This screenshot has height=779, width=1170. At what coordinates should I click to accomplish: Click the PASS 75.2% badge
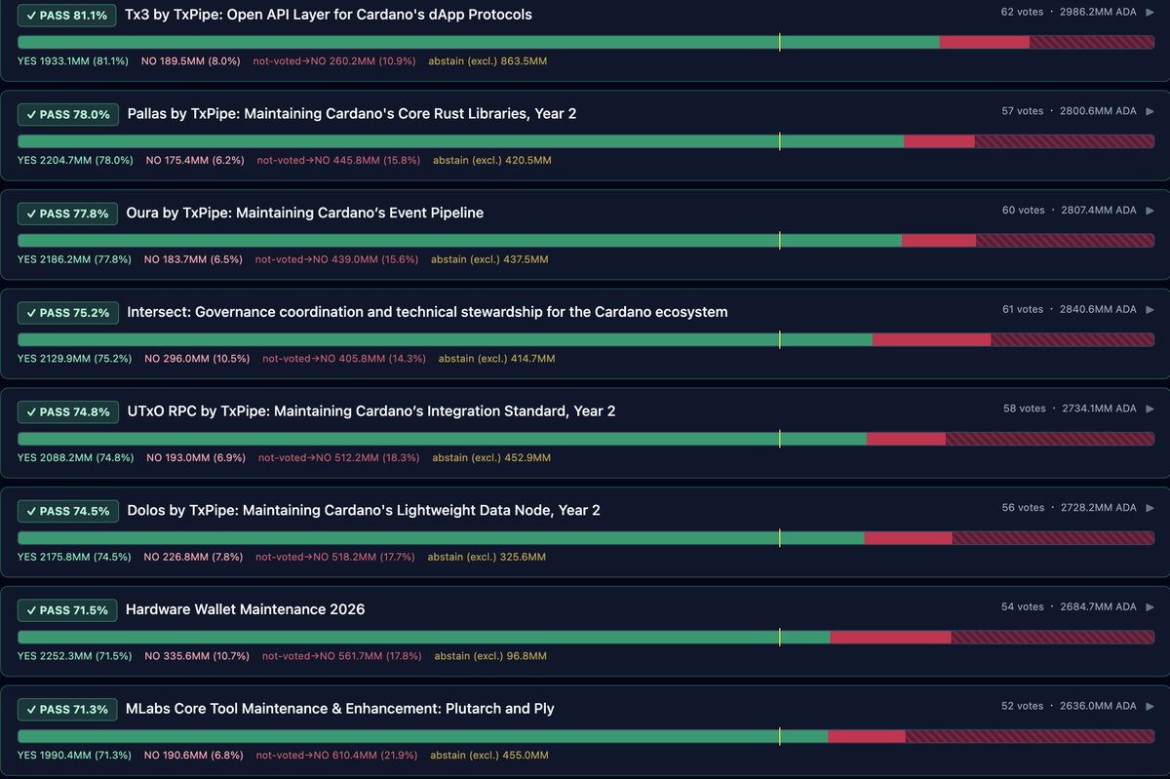click(x=68, y=313)
